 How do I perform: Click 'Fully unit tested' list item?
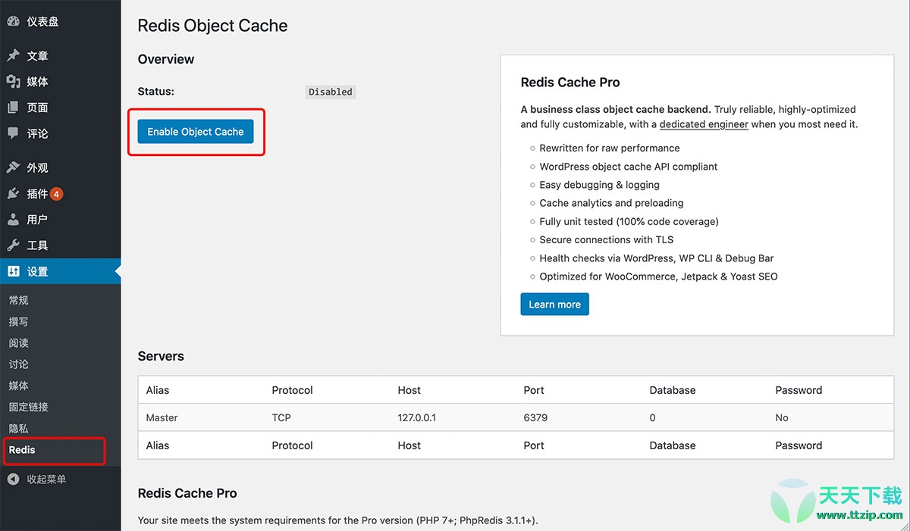(629, 221)
